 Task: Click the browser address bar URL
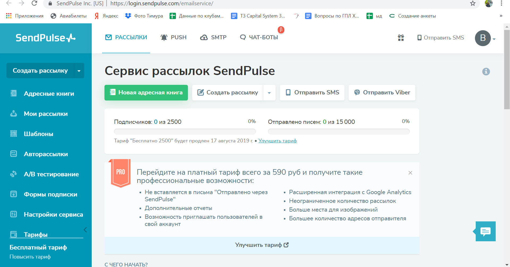click(x=162, y=3)
